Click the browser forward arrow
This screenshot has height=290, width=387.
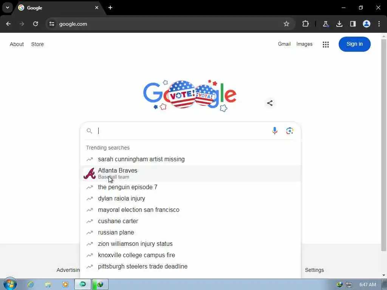pos(22,24)
